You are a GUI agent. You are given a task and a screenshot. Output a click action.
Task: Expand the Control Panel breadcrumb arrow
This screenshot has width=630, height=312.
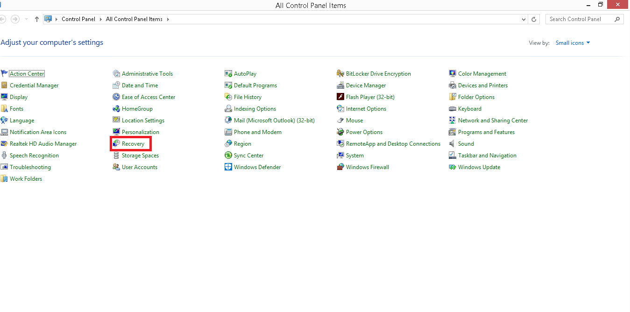(x=102, y=19)
